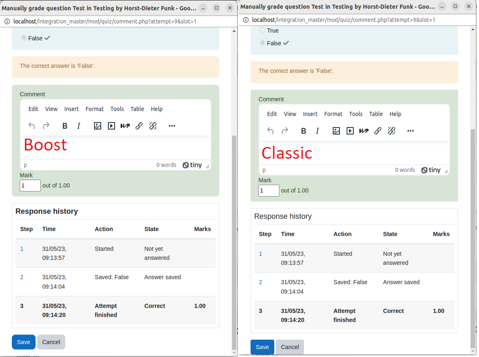
Task: Insert image icon in Boost window editor
Action: pos(98,126)
